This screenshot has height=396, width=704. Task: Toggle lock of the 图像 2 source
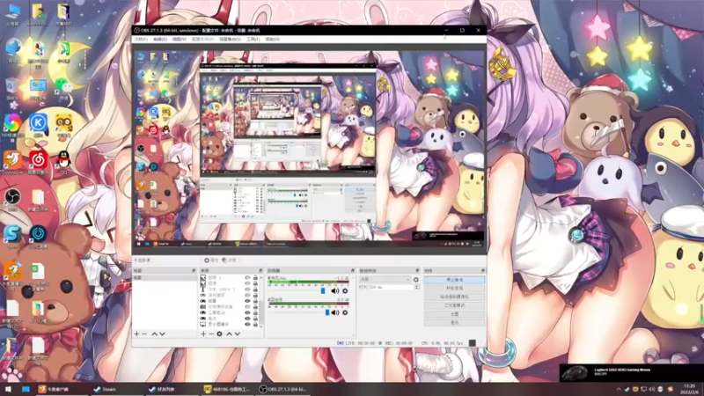click(255, 278)
